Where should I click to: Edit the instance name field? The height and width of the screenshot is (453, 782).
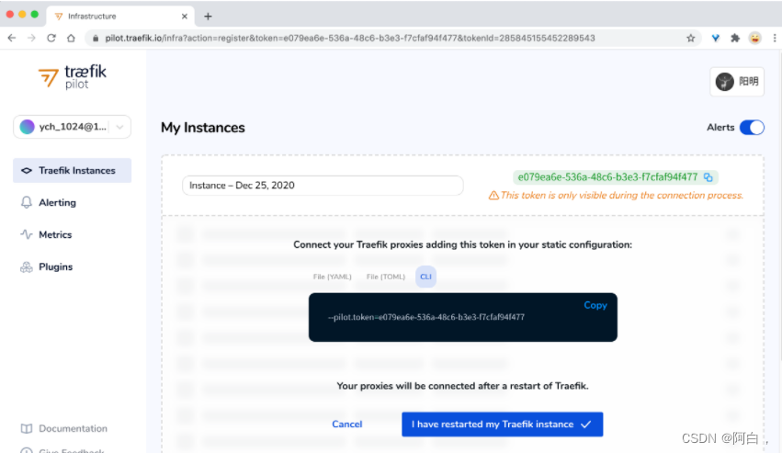pos(323,185)
